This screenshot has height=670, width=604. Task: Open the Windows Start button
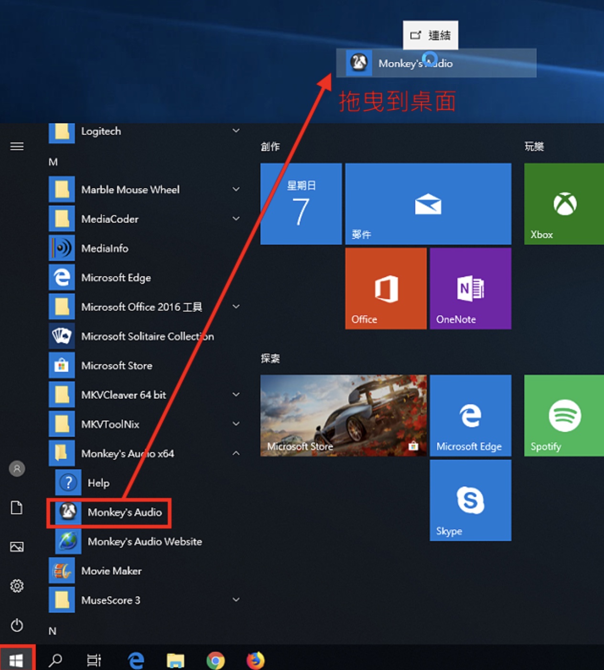(x=16, y=660)
